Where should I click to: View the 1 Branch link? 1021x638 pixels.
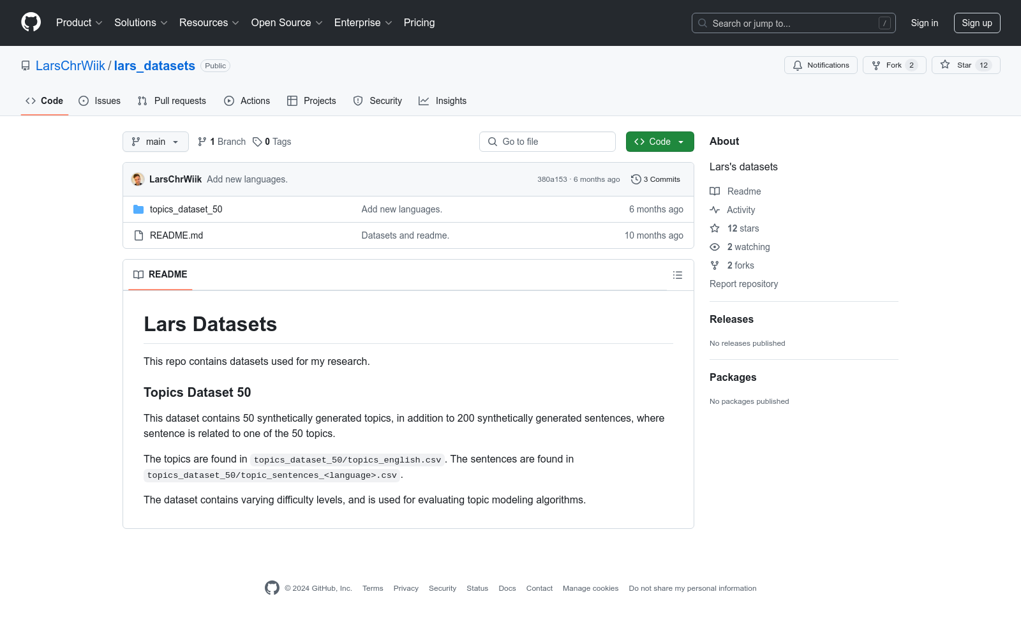[x=221, y=142]
